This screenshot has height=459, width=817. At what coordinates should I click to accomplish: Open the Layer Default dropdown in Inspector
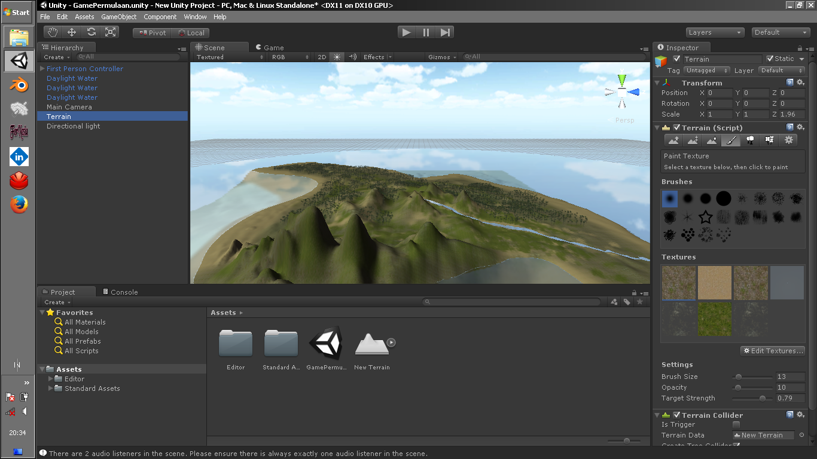[x=782, y=70]
